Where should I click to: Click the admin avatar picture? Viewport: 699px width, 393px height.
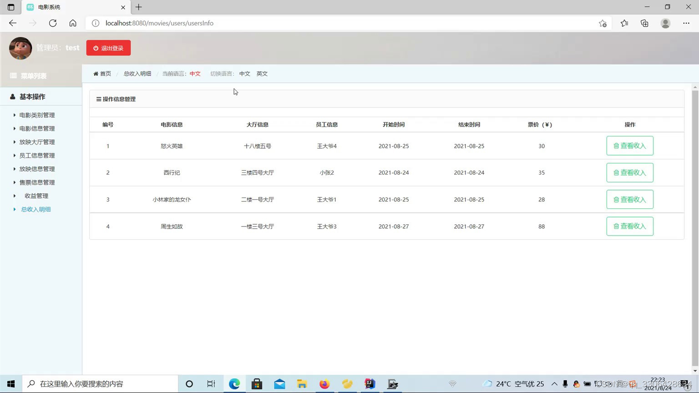(x=20, y=48)
